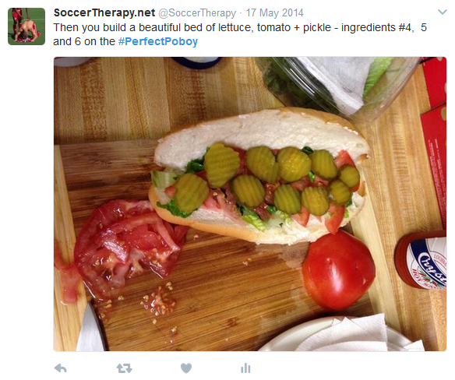Click the Crystal hot sauce bottle
The image size is (455, 380).
[x=421, y=261]
